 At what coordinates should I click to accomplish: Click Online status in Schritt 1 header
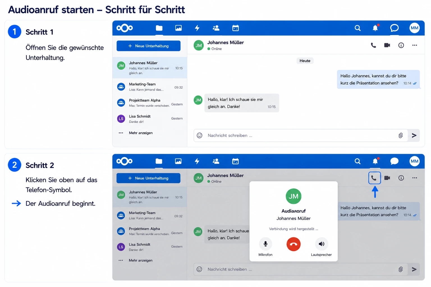pyautogui.click(x=215, y=49)
